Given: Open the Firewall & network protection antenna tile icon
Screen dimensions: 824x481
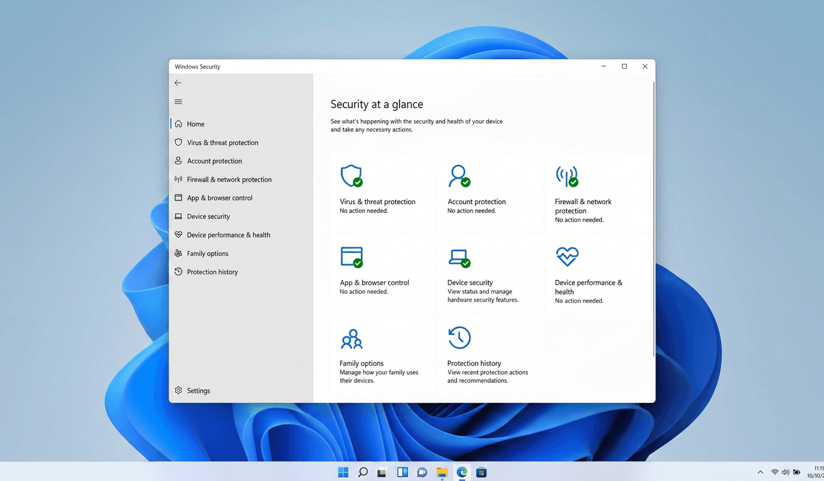Looking at the screenshot, I should 567,176.
